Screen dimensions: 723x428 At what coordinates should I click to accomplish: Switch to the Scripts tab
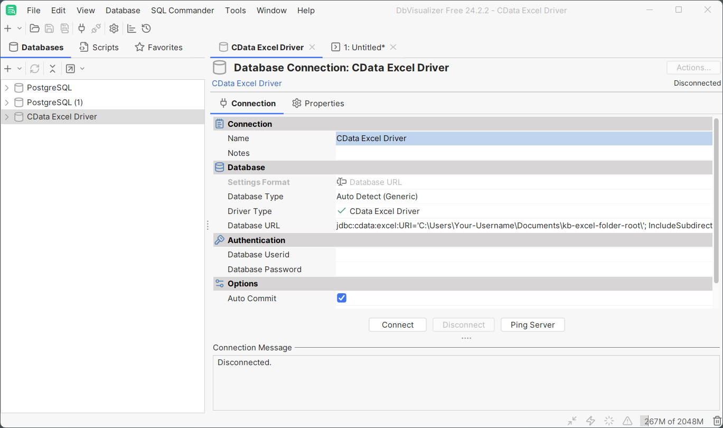click(x=99, y=48)
